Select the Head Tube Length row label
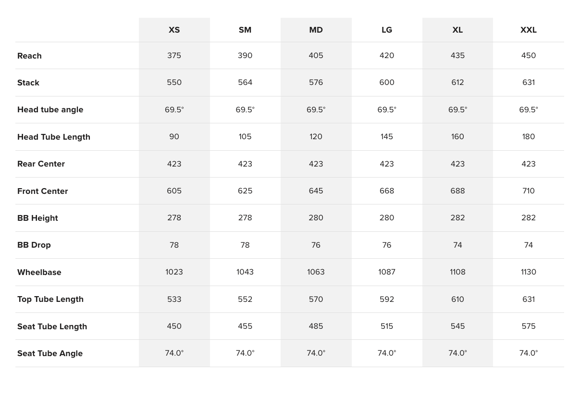The image size is (580, 395). click(x=54, y=137)
